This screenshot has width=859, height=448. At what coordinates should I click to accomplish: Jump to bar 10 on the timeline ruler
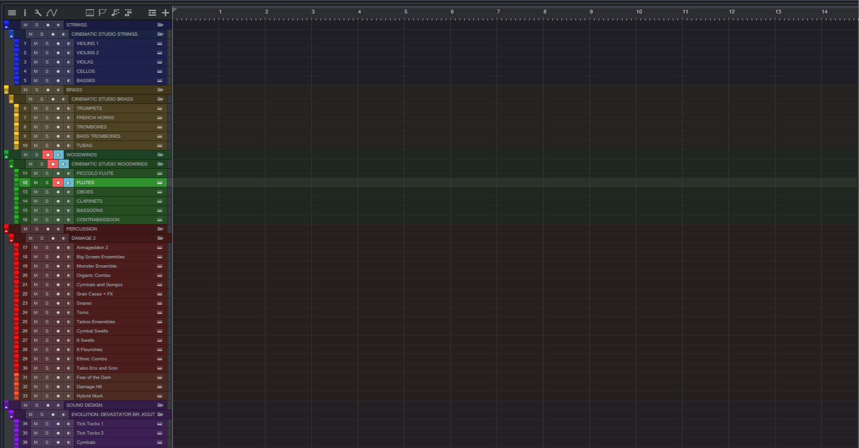[639, 12]
